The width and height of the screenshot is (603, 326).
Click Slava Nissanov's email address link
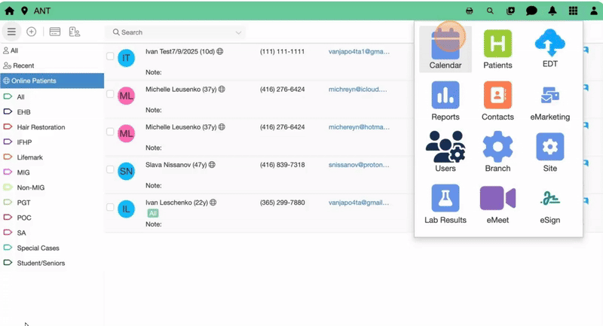pyautogui.click(x=358, y=165)
